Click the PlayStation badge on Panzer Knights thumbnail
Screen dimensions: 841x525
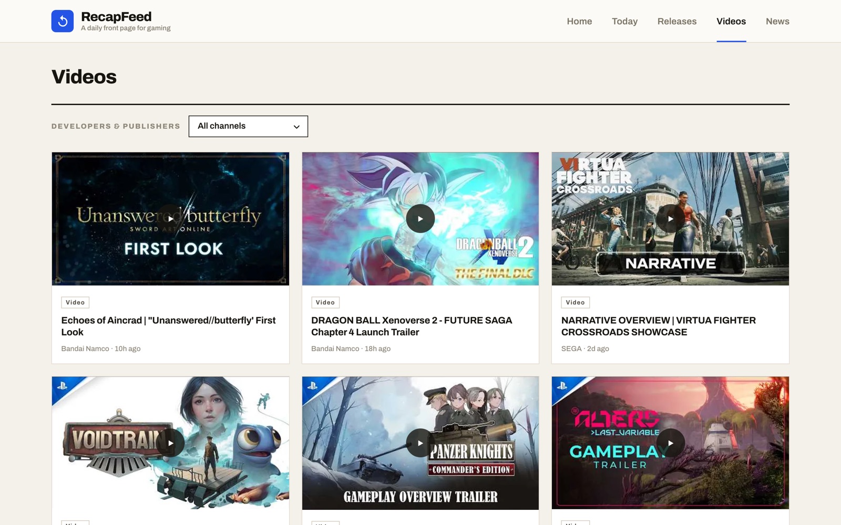tap(313, 386)
